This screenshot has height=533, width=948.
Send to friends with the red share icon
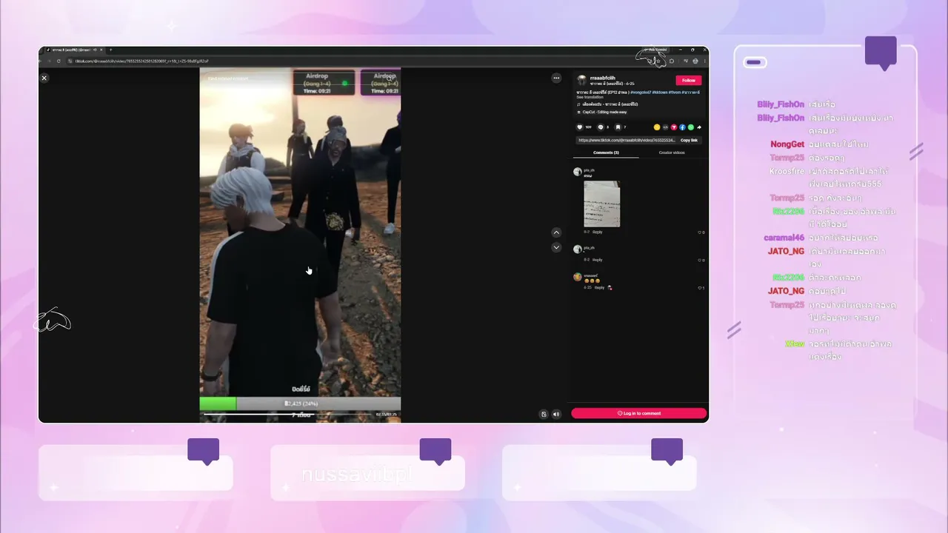pos(674,127)
